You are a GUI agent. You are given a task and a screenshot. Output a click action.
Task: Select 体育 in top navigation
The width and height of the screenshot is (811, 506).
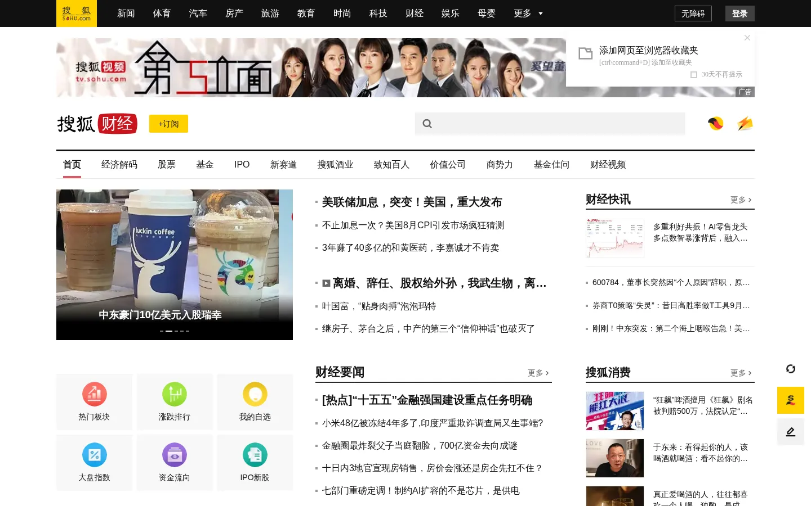tap(162, 13)
